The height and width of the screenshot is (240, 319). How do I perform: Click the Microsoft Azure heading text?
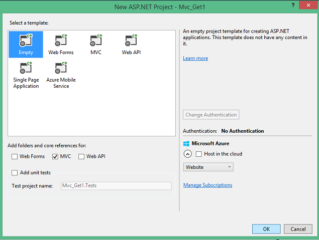click(x=210, y=144)
